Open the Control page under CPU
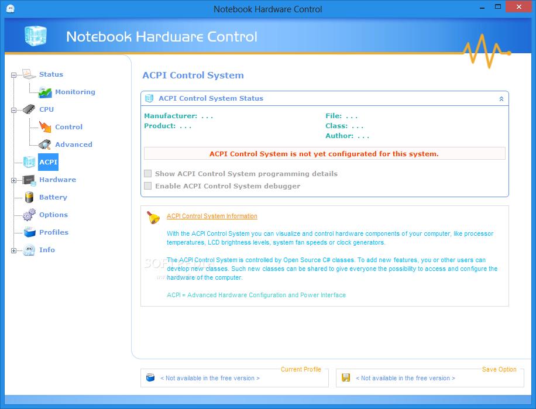The height and width of the screenshot is (409, 536). [68, 127]
